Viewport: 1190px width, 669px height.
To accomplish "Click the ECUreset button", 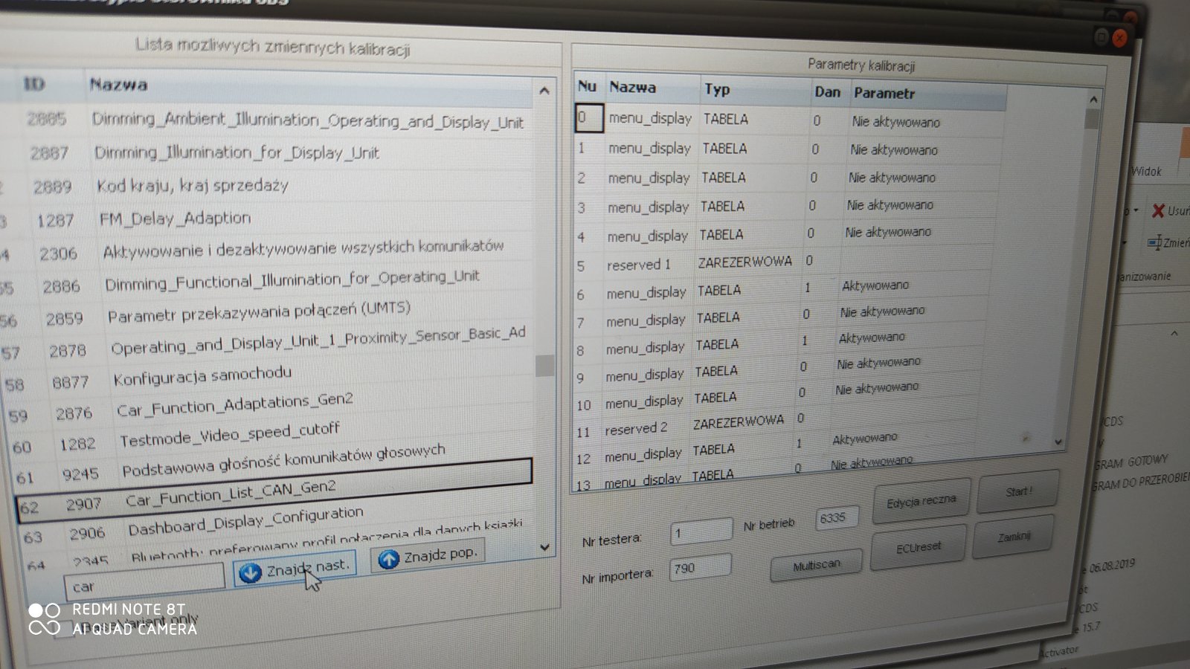I will (919, 547).
